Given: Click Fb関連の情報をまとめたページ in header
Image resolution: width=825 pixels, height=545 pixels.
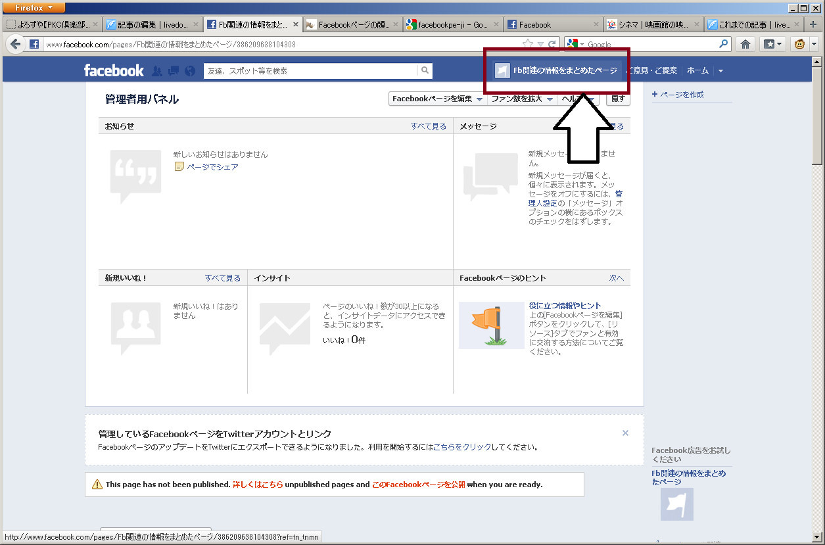Looking at the screenshot, I should coord(565,70).
